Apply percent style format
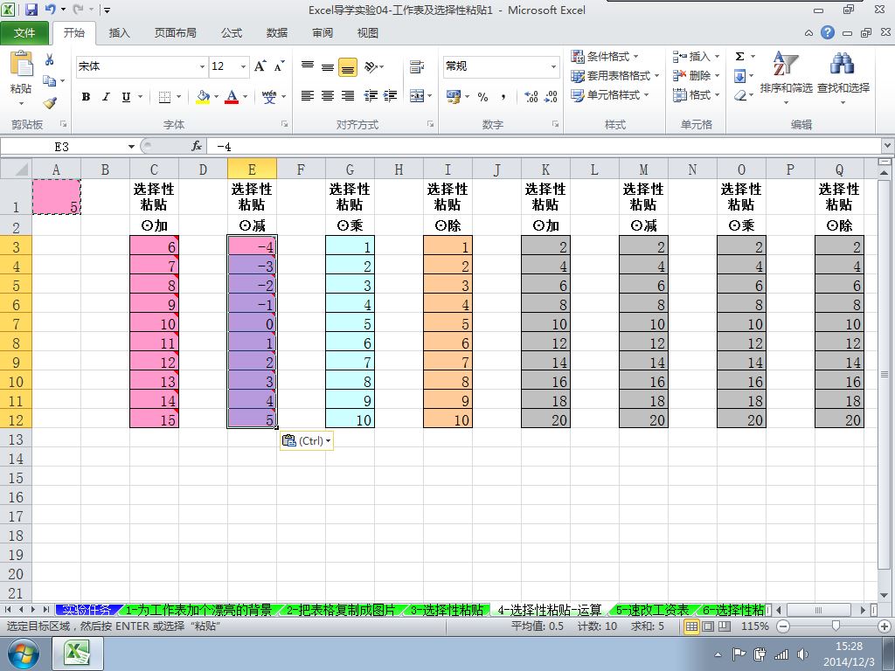Viewport: 895px width, 671px height. 482,97
